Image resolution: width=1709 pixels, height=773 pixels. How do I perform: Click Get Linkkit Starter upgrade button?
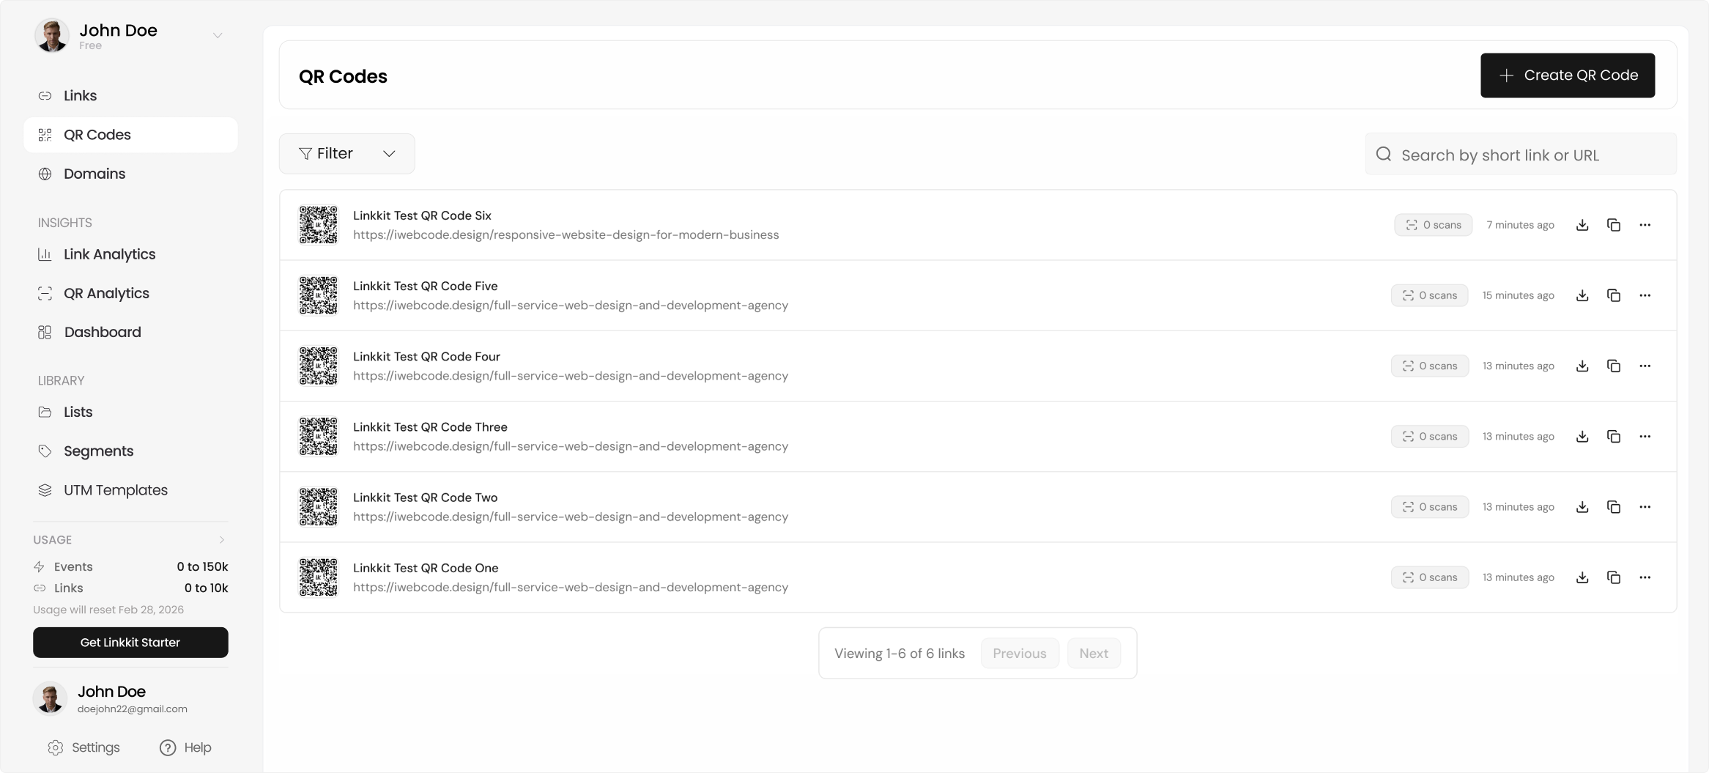130,643
